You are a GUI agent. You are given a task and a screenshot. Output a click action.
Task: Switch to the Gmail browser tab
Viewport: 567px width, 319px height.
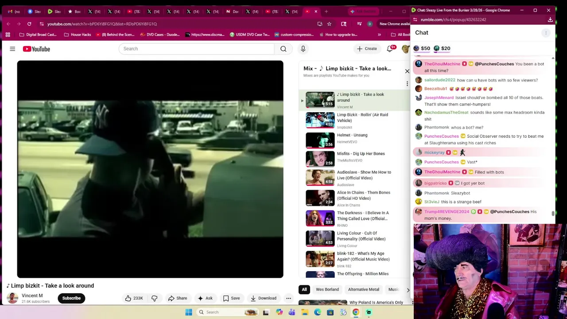pyautogui.click(x=13, y=12)
